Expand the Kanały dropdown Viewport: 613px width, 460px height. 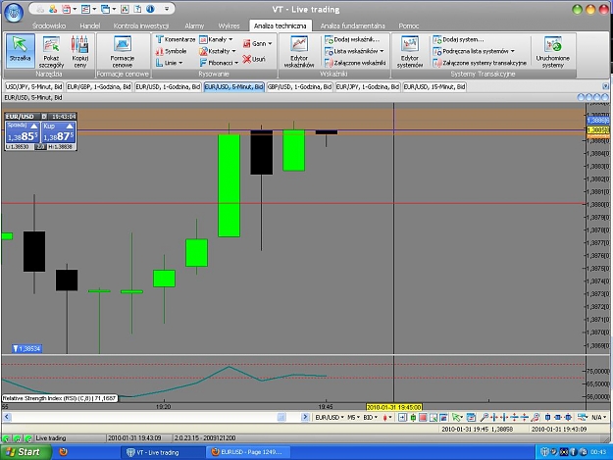[x=216, y=39]
